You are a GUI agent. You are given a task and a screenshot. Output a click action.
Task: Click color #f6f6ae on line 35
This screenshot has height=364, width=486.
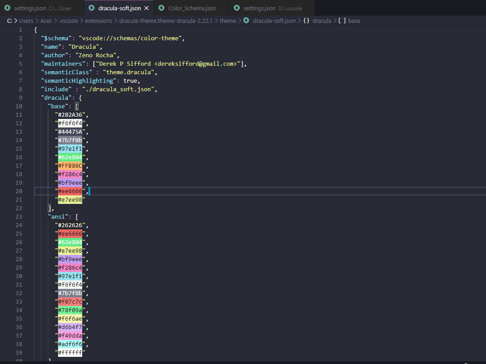pyautogui.click(x=70, y=319)
